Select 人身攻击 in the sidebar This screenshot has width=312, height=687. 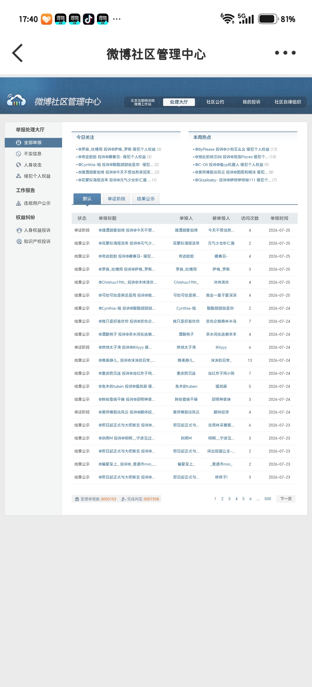33,165
